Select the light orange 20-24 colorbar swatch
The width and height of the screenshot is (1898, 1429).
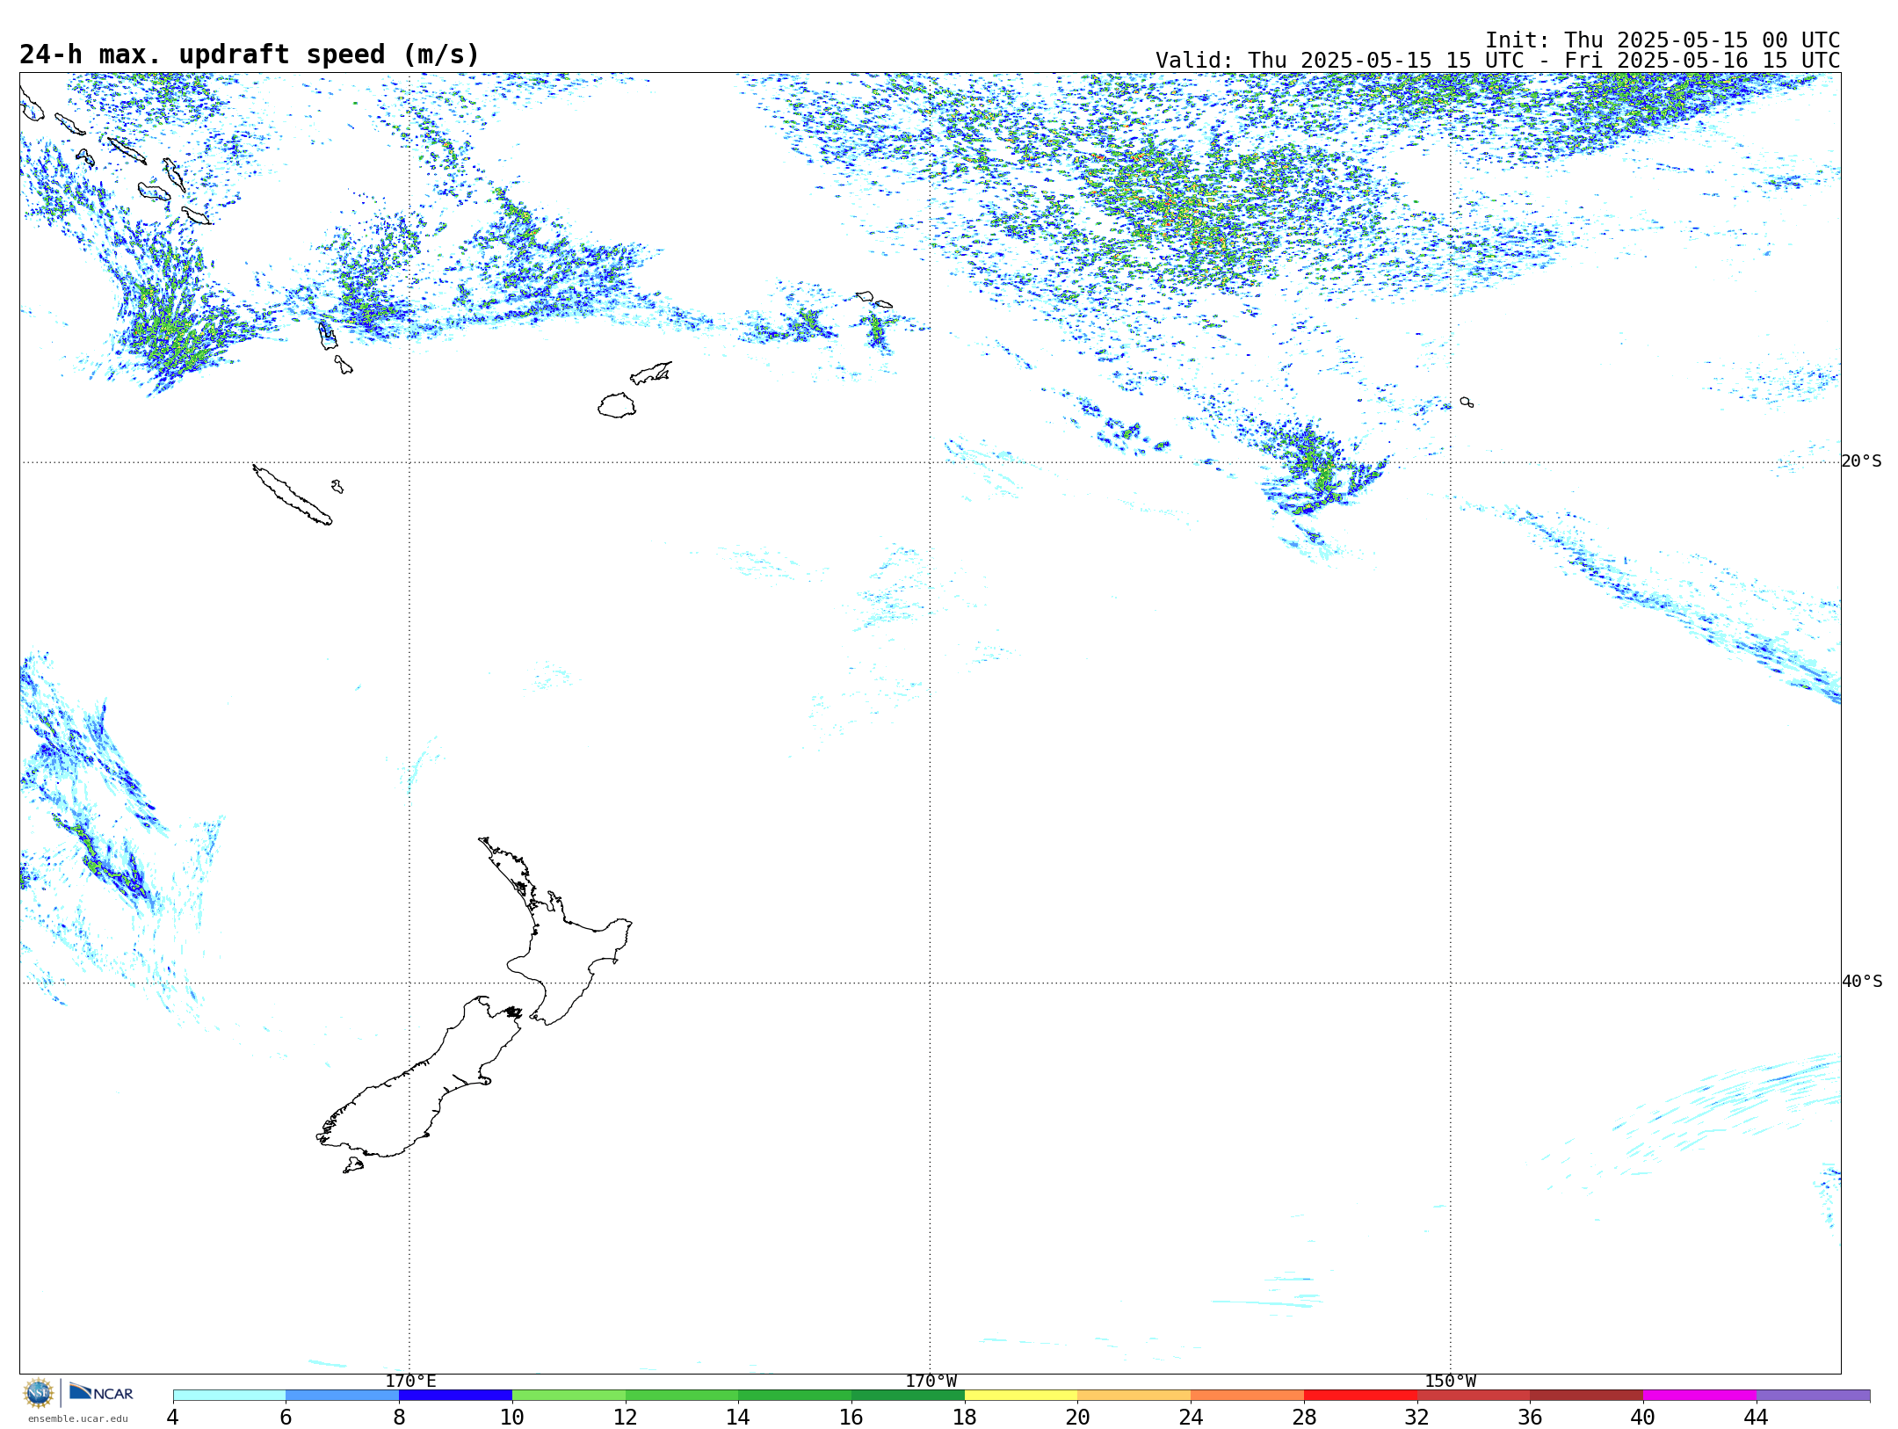1134,1395
